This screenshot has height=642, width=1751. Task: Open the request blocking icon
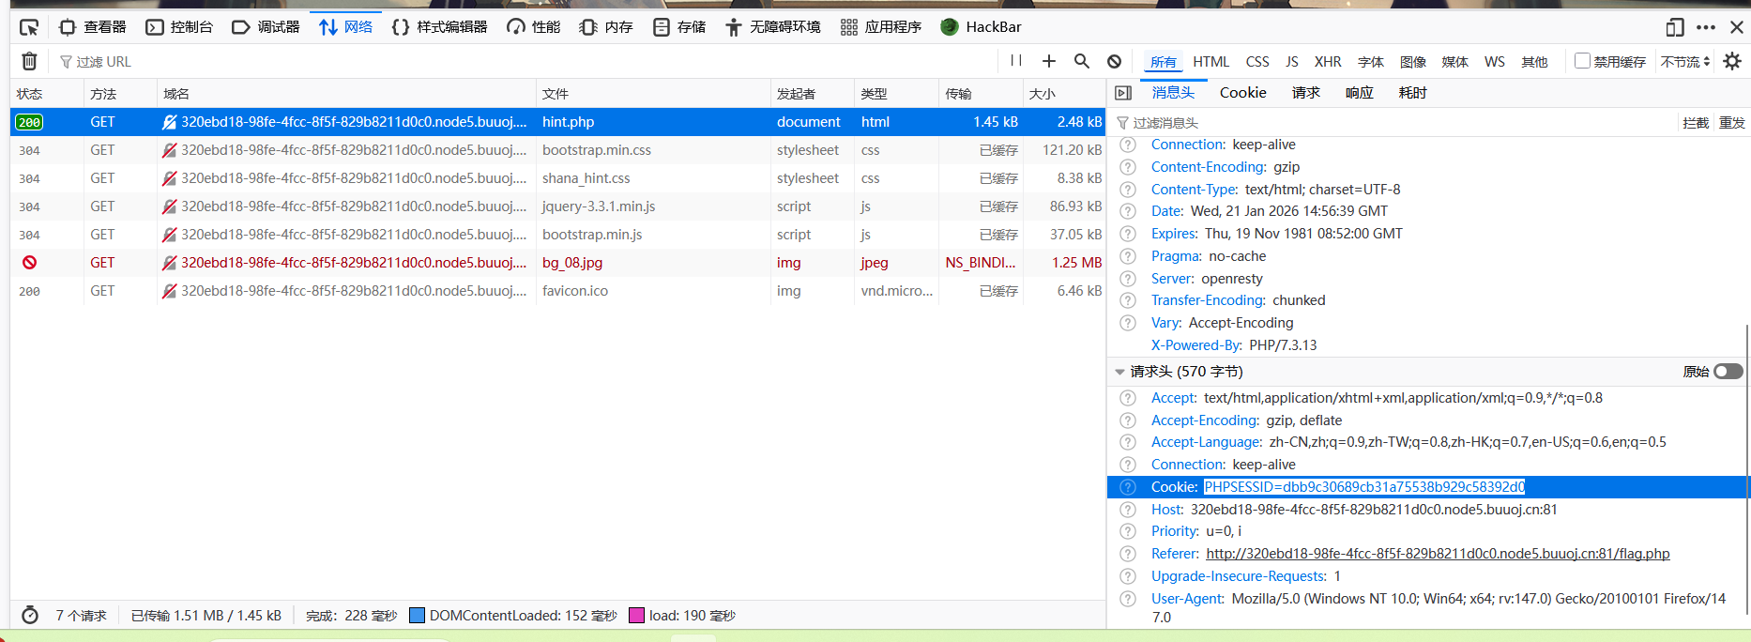pyautogui.click(x=1114, y=61)
